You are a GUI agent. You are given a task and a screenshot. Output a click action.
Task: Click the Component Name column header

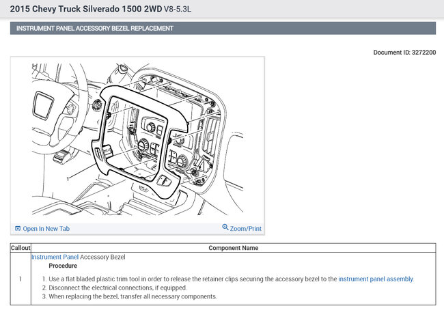click(x=234, y=248)
